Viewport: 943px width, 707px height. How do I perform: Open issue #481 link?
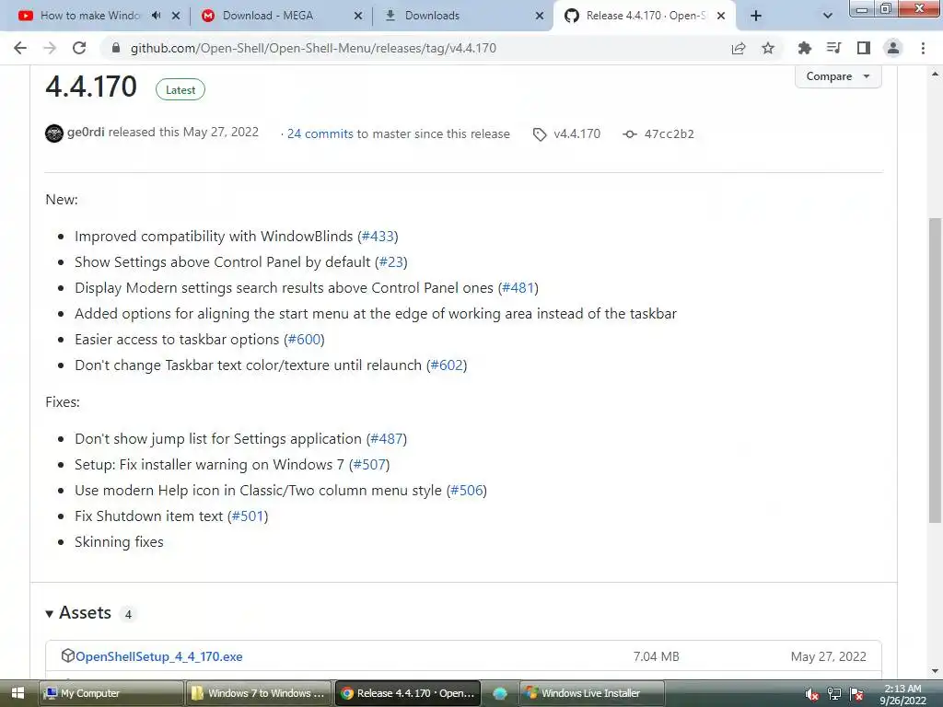click(518, 288)
